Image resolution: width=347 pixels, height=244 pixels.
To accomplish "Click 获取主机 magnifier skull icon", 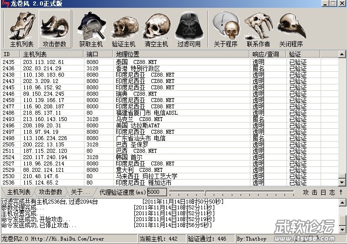I will coord(91,28).
